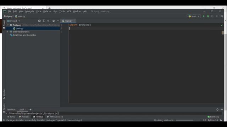Click green checkmark inspection indicator in editor
This screenshot has width=227, height=127.
tap(222, 25)
